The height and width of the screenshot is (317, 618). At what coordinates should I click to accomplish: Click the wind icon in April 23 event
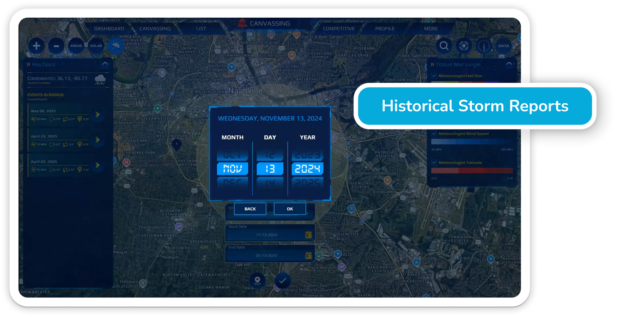click(33, 144)
